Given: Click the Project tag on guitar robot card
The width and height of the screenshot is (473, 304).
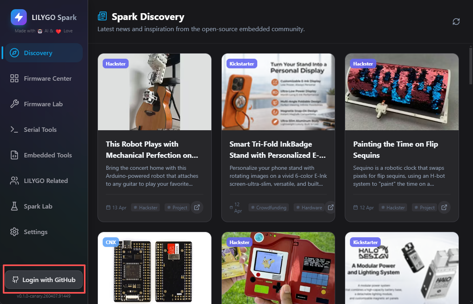Looking at the screenshot, I should 177,207.
